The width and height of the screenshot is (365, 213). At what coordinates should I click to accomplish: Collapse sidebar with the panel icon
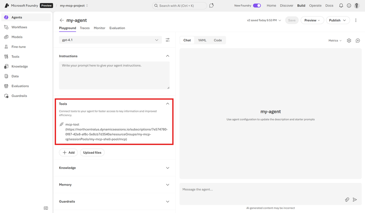pos(46,208)
